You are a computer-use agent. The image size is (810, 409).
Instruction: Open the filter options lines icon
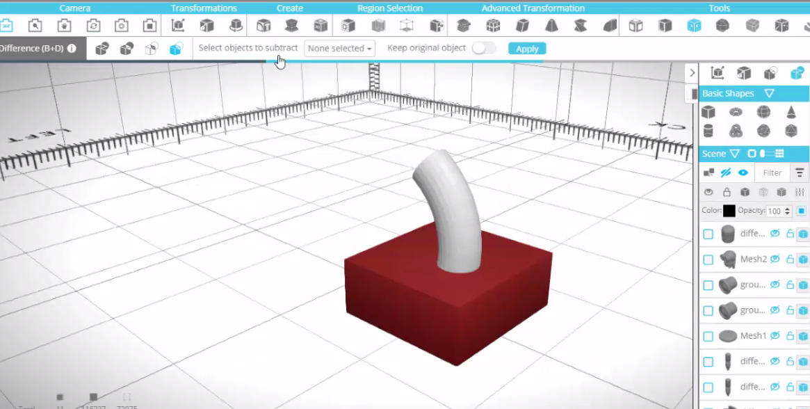point(800,173)
